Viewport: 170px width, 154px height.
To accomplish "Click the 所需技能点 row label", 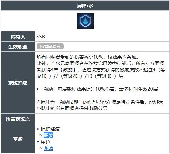I will click(x=18, y=119).
